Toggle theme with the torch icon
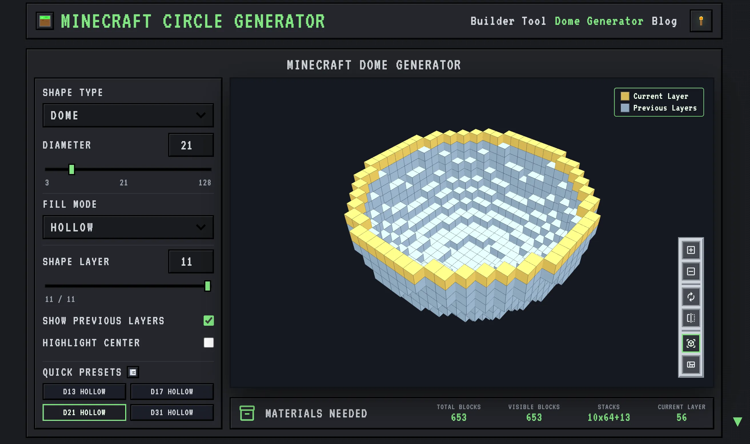This screenshot has width=750, height=444. [701, 21]
